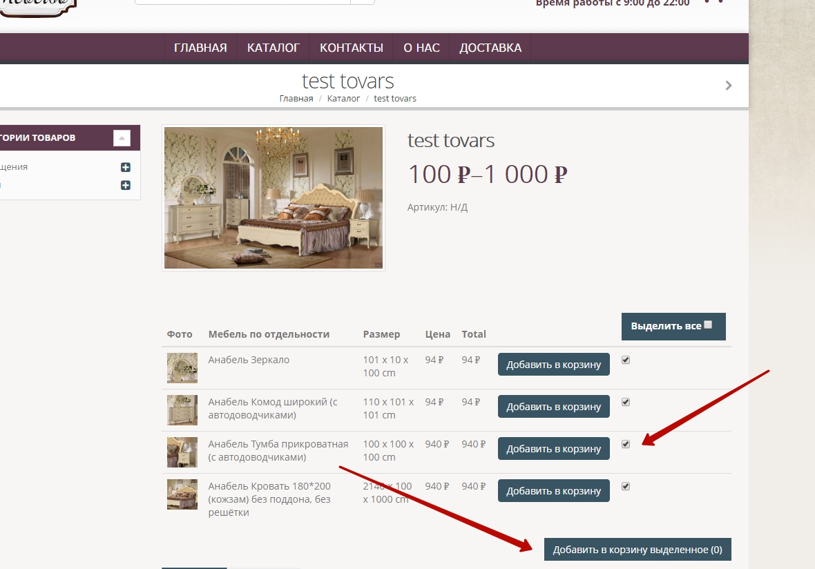
Task: Follow the Главная breadcrumb link
Action: point(296,99)
